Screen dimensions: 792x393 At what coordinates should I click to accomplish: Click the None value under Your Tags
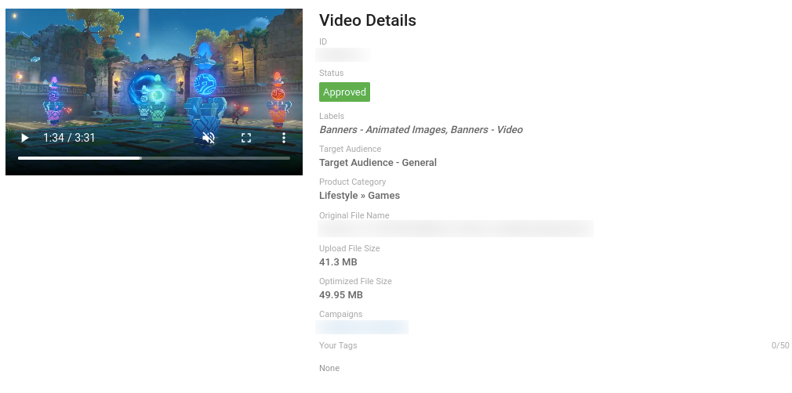click(x=329, y=368)
